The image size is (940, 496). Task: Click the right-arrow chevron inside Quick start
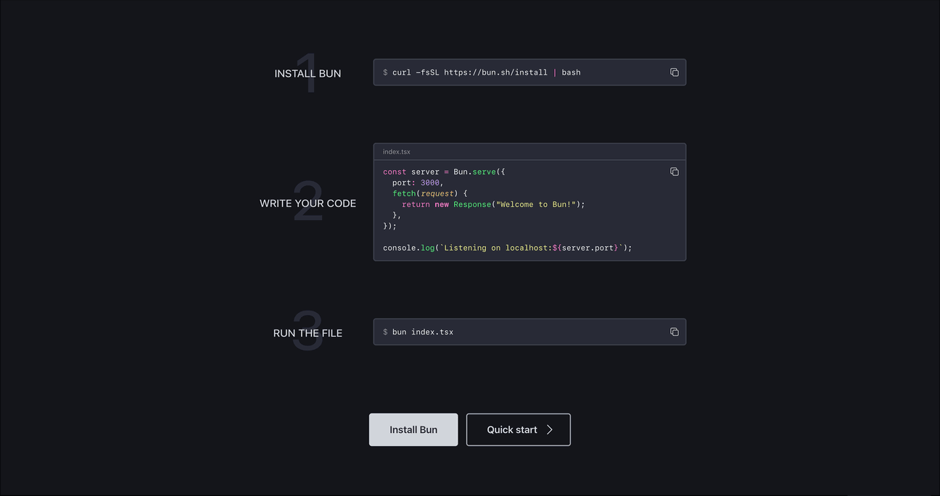pos(549,429)
